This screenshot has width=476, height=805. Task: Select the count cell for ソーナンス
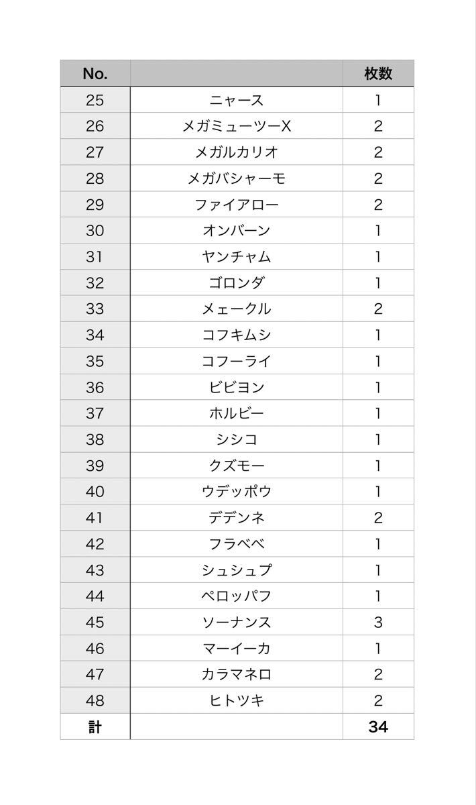[x=378, y=623]
